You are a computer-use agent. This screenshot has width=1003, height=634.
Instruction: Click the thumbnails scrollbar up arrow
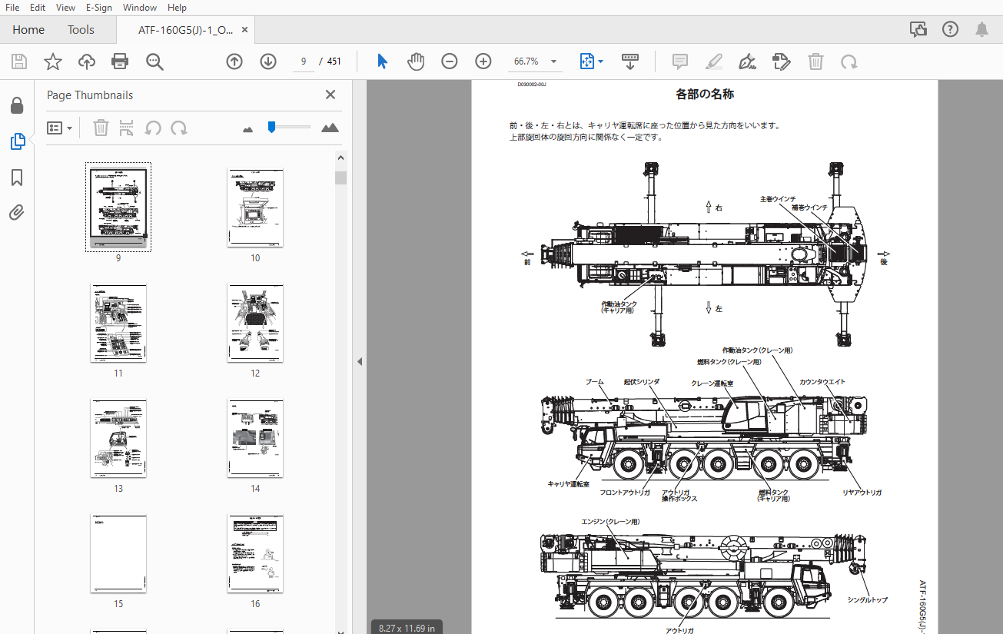pyautogui.click(x=340, y=158)
